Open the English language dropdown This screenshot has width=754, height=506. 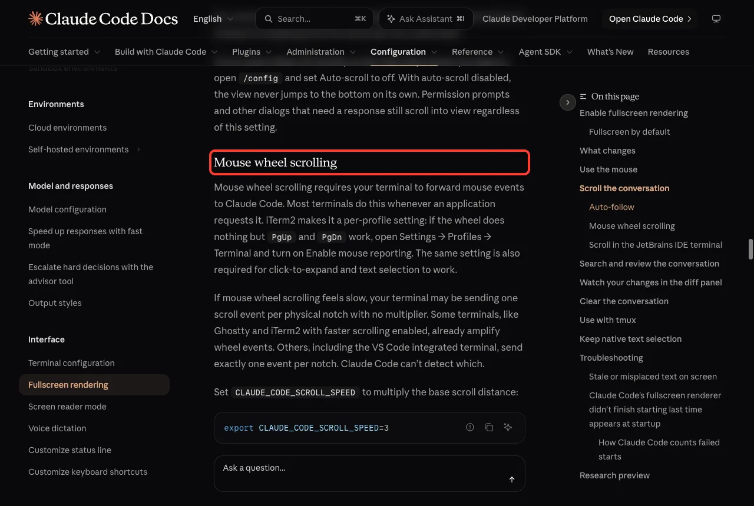[213, 19]
